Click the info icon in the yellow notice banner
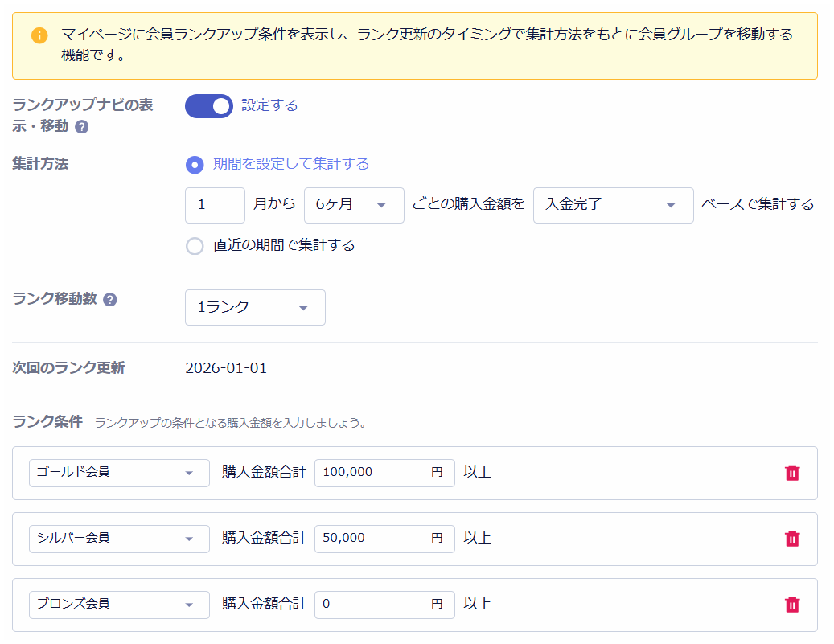The height and width of the screenshot is (644, 834). pyautogui.click(x=39, y=35)
